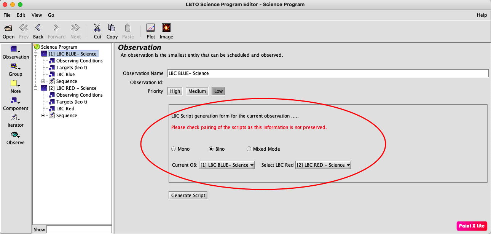Go Back using the toolbar arrow
Viewport: 491px width, 234px height.
(x=38, y=27)
